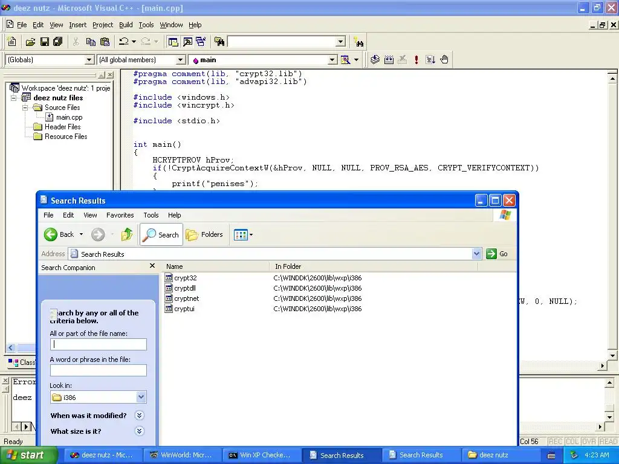
Task: Open the Window List icon
Action: click(201, 42)
